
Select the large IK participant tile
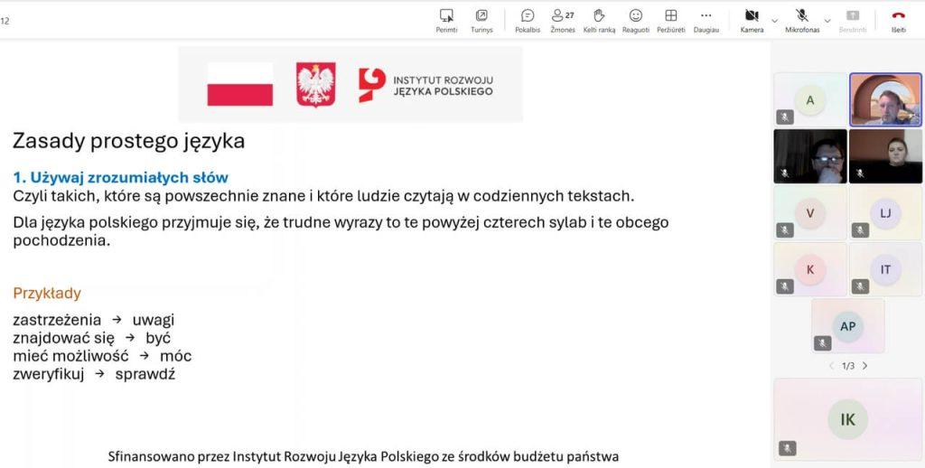click(x=847, y=419)
